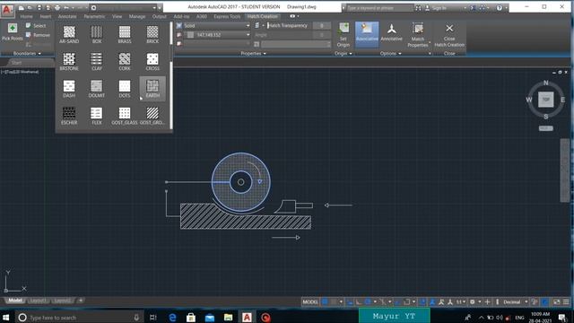
Task: Choose the AR-SAND hatch pattern
Action: tap(69, 35)
